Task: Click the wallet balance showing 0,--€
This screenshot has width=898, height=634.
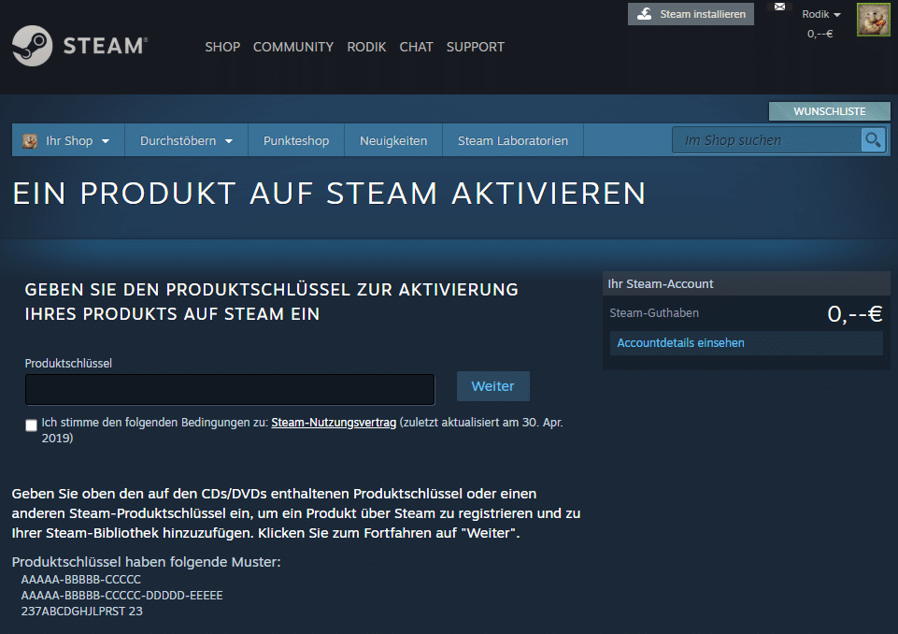Action: [x=819, y=32]
